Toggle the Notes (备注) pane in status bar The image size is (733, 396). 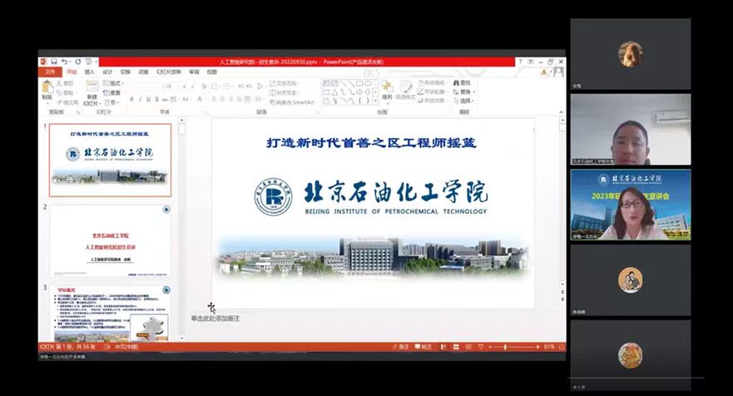pos(400,346)
